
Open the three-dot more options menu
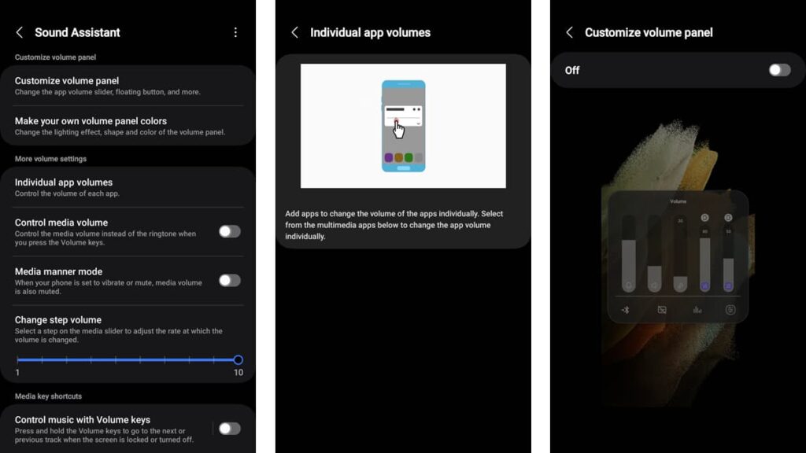point(235,32)
